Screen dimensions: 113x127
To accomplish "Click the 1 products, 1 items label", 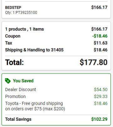I will (x=24, y=29).
